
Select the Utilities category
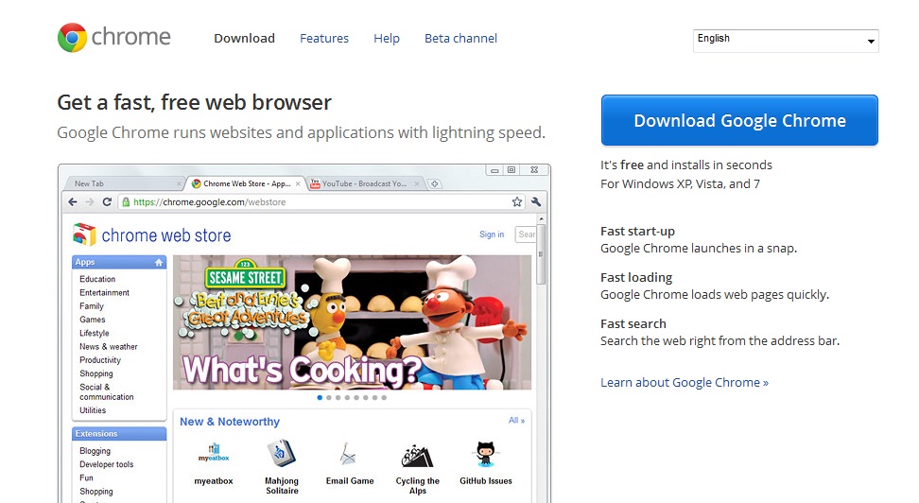pyautogui.click(x=93, y=410)
